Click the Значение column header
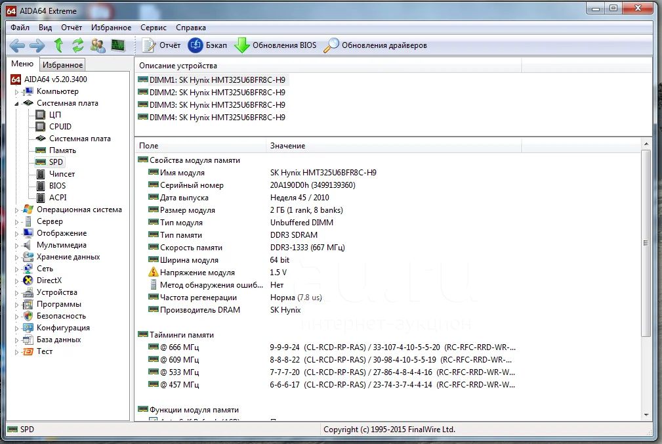 [x=394, y=146]
